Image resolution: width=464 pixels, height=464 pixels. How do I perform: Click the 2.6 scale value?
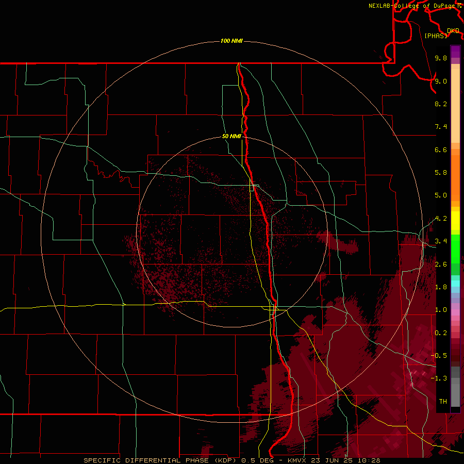(x=441, y=264)
